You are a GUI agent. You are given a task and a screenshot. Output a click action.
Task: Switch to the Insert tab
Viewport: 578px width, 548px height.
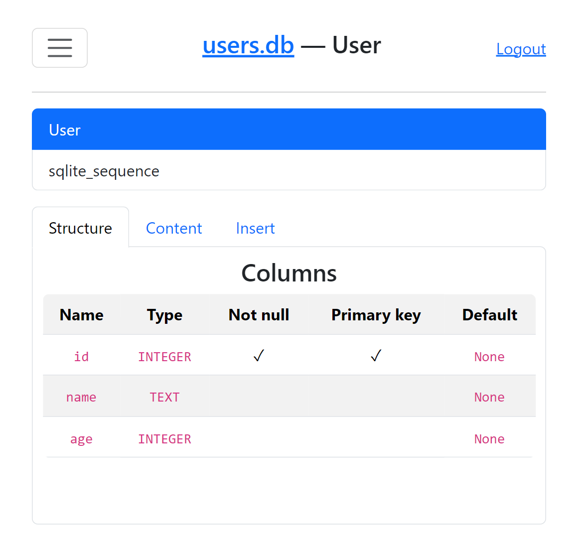255,228
